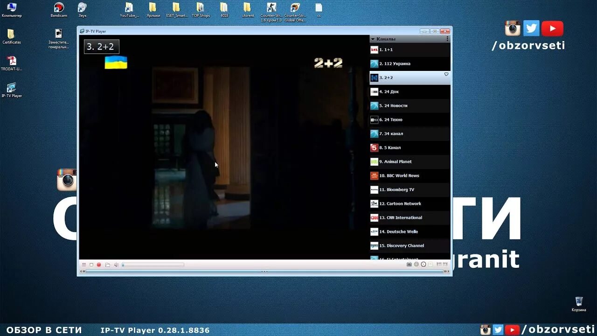Viewport: 597px width, 336px height.
Task: Select channel 4. 24 Док
Action: click(x=410, y=91)
